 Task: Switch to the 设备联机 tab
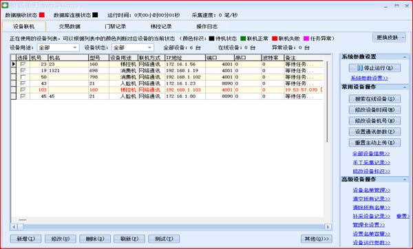point(23,27)
